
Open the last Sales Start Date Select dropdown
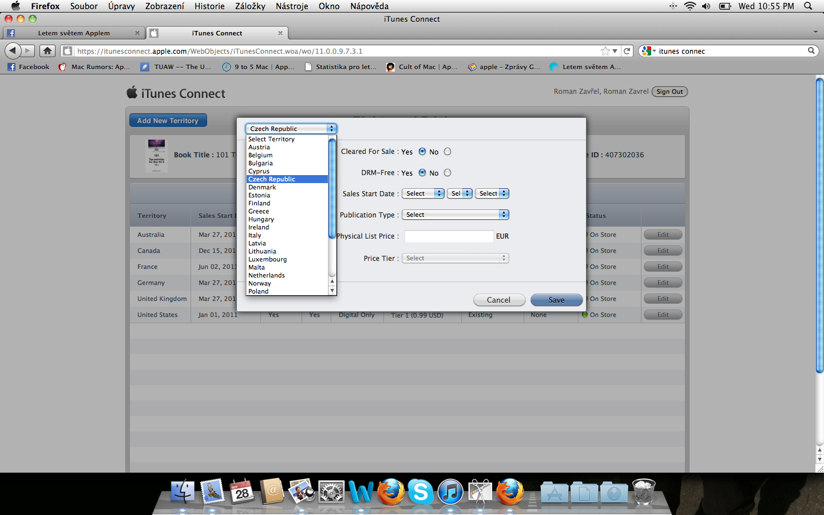coord(492,193)
